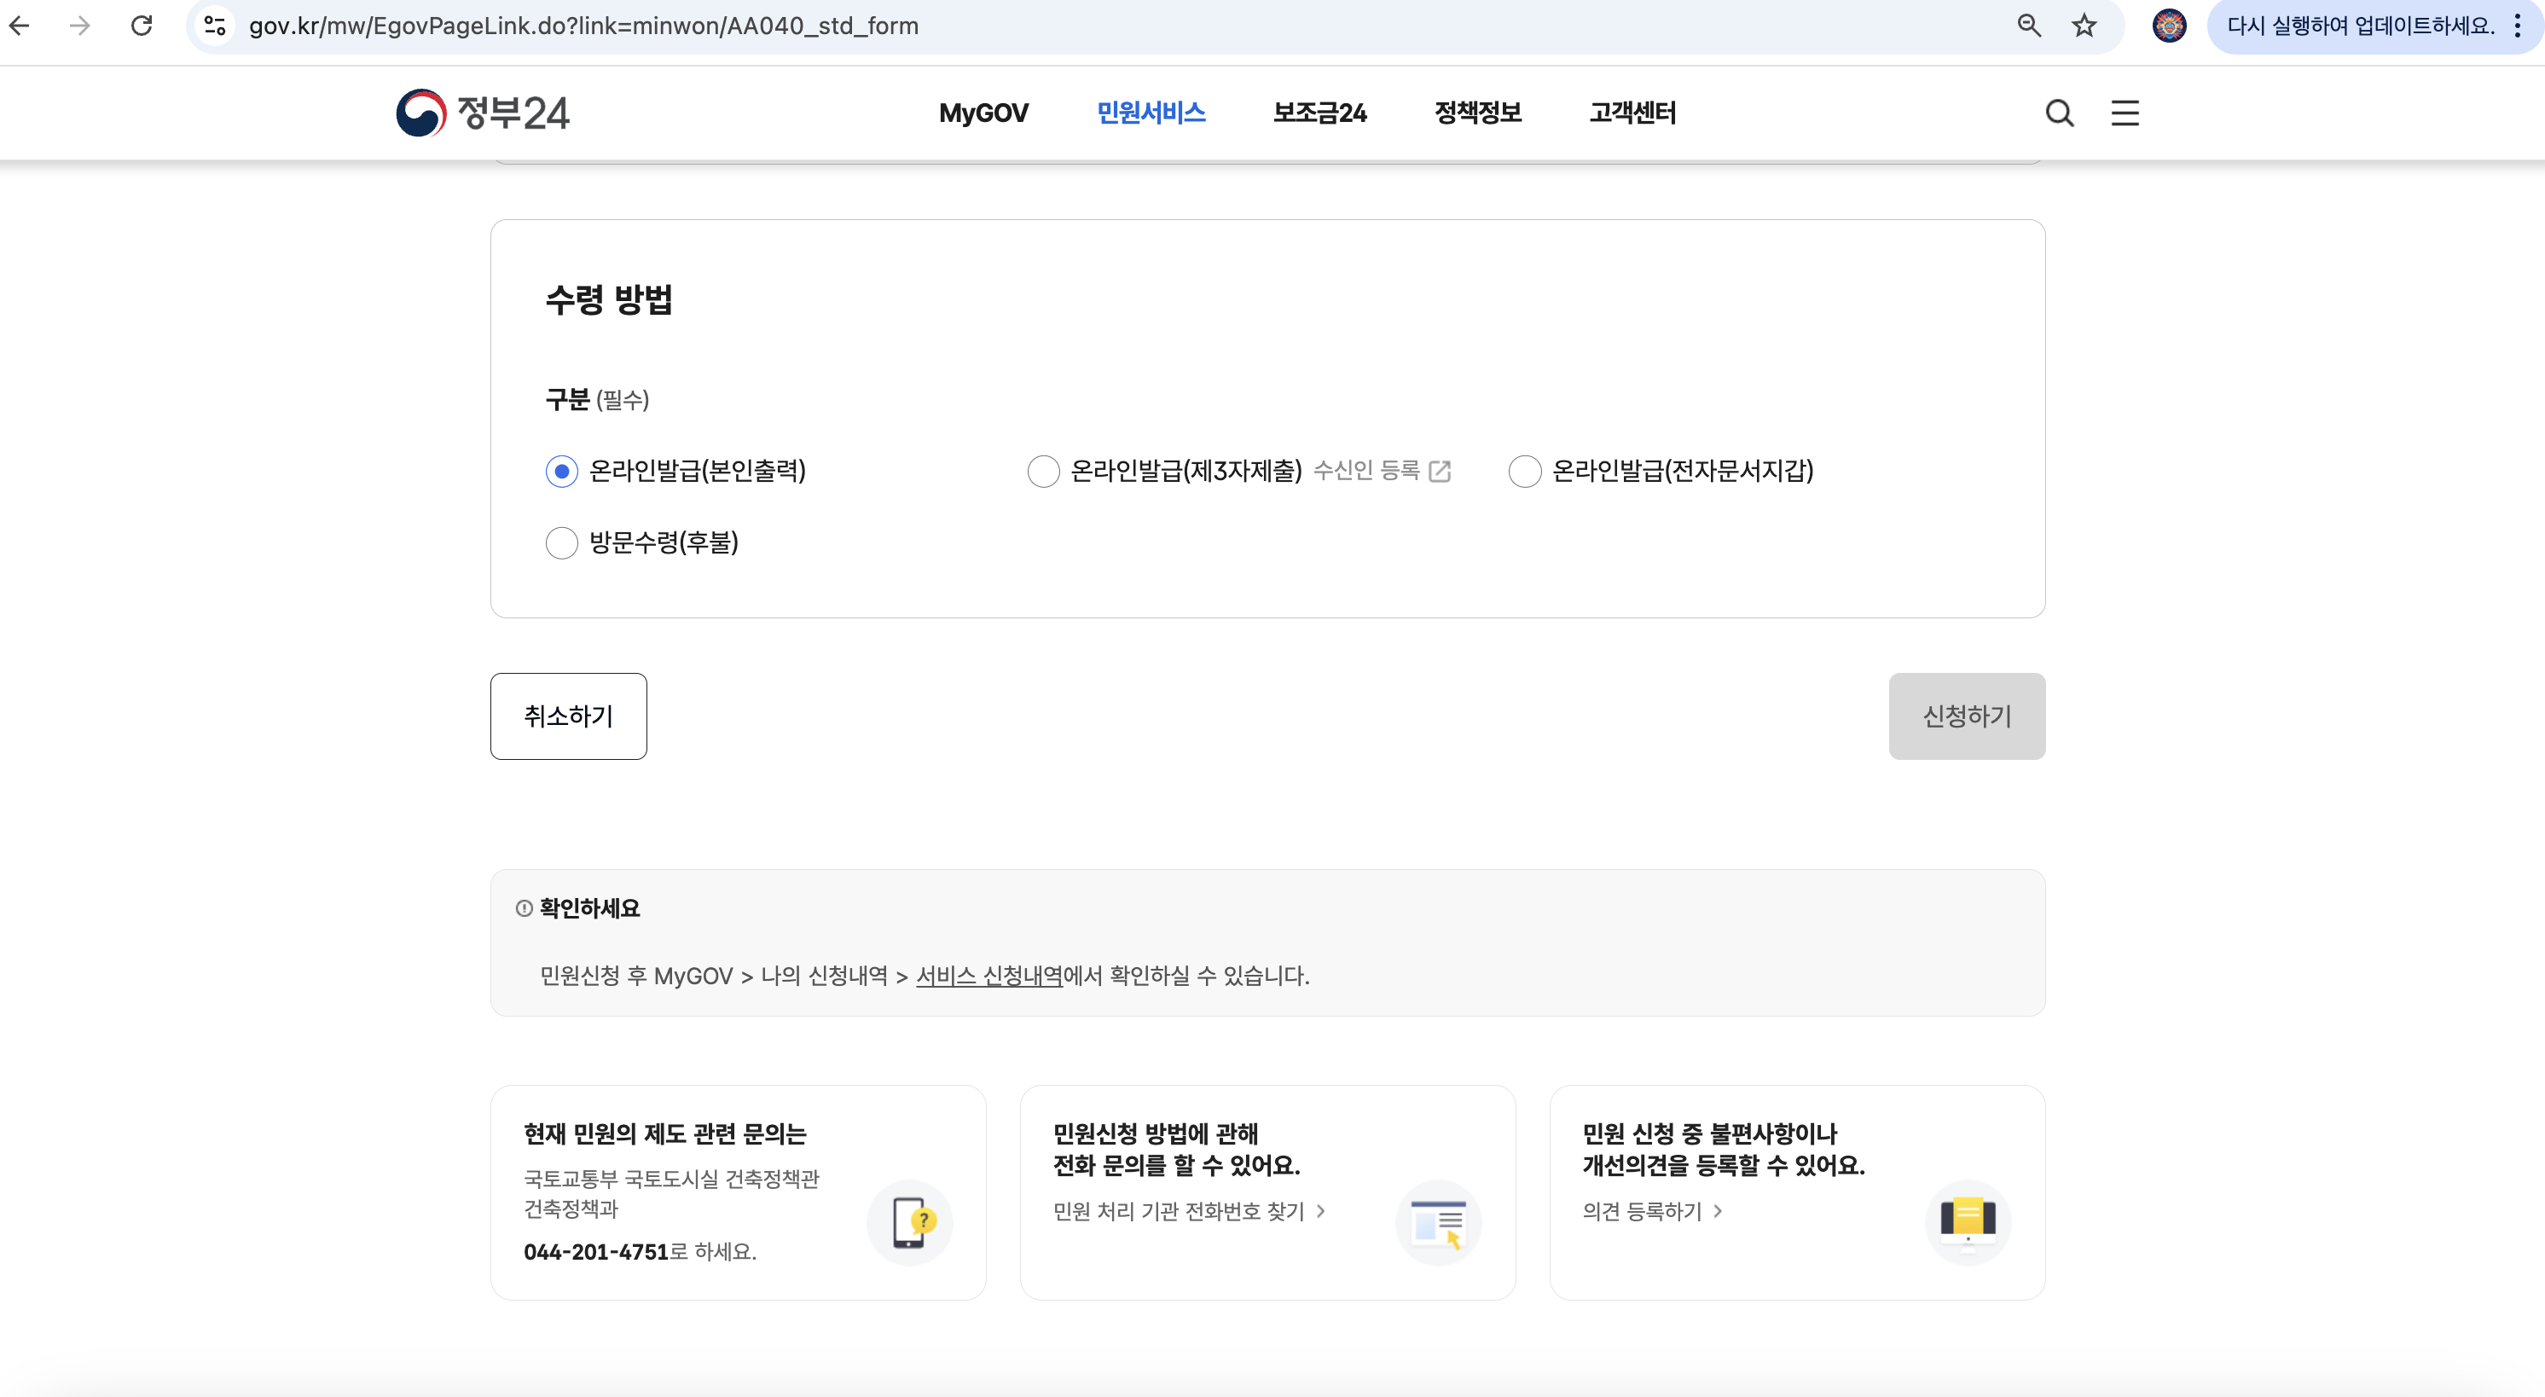Select 온라인발급(제3자제출) radio button
The height and width of the screenshot is (1397, 2545).
(1043, 472)
